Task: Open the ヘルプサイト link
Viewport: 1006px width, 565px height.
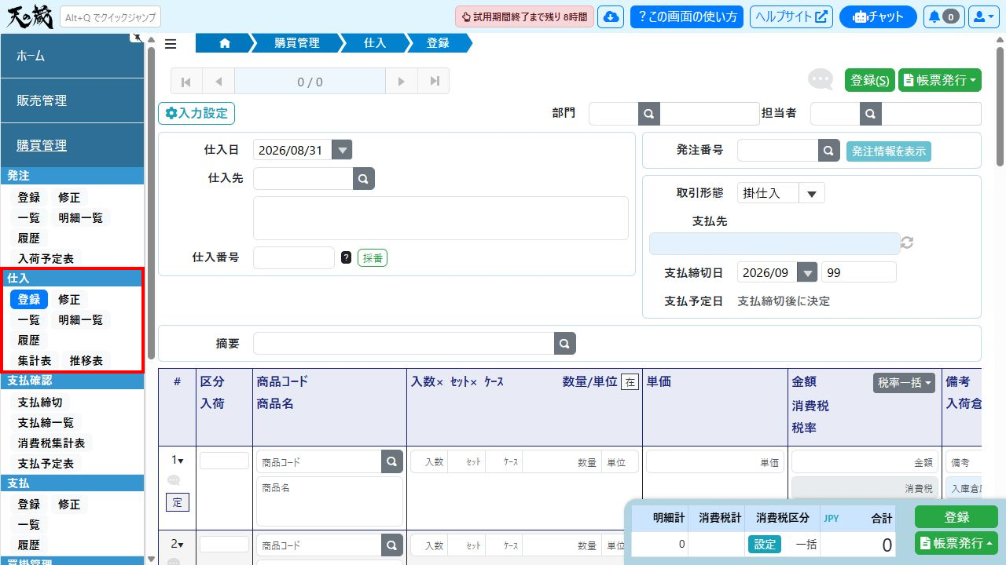Action: (791, 16)
